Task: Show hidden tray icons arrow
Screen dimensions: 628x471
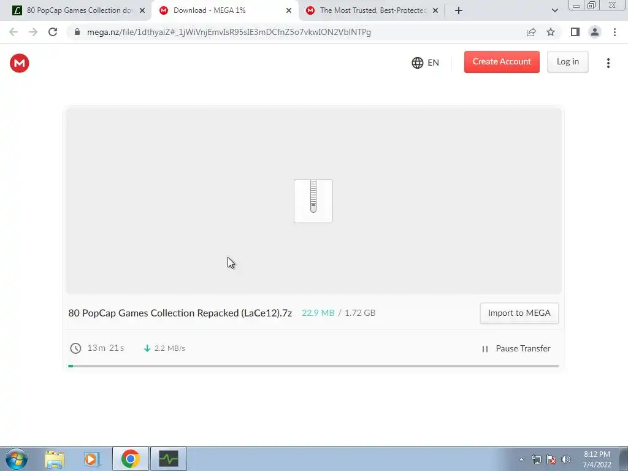Action: point(521,459)
